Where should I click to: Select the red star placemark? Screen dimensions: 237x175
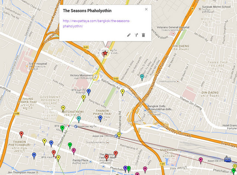click(x=105, y=53)
